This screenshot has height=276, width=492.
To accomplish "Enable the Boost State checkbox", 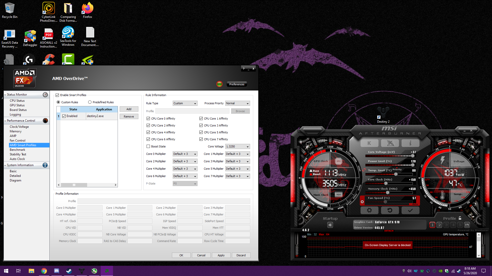I will click(148, 146).
